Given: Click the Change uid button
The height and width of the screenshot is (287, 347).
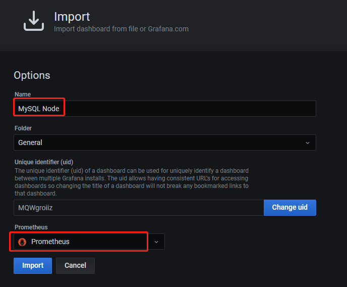Looking at the screenshot, I should (290, 208).
